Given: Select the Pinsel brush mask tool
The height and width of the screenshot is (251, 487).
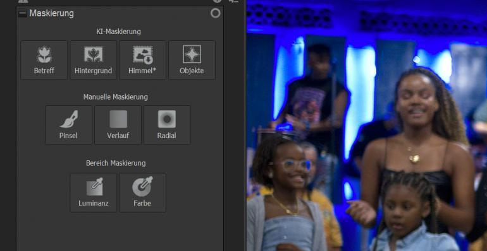Looking at the screenshot, I should [x=69, y=125].
